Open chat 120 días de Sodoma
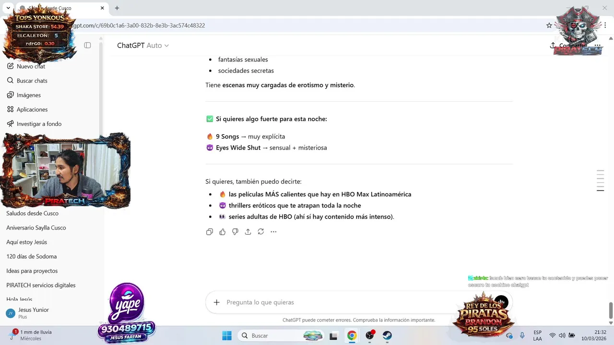 point(31,256)
